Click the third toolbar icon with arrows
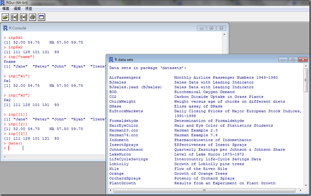The image size is (311, 196). pyautogui.click(x=23, y=17)
